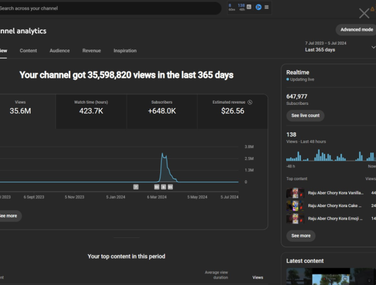Click the clock icon beside Estimated revenue

[250, 102]
